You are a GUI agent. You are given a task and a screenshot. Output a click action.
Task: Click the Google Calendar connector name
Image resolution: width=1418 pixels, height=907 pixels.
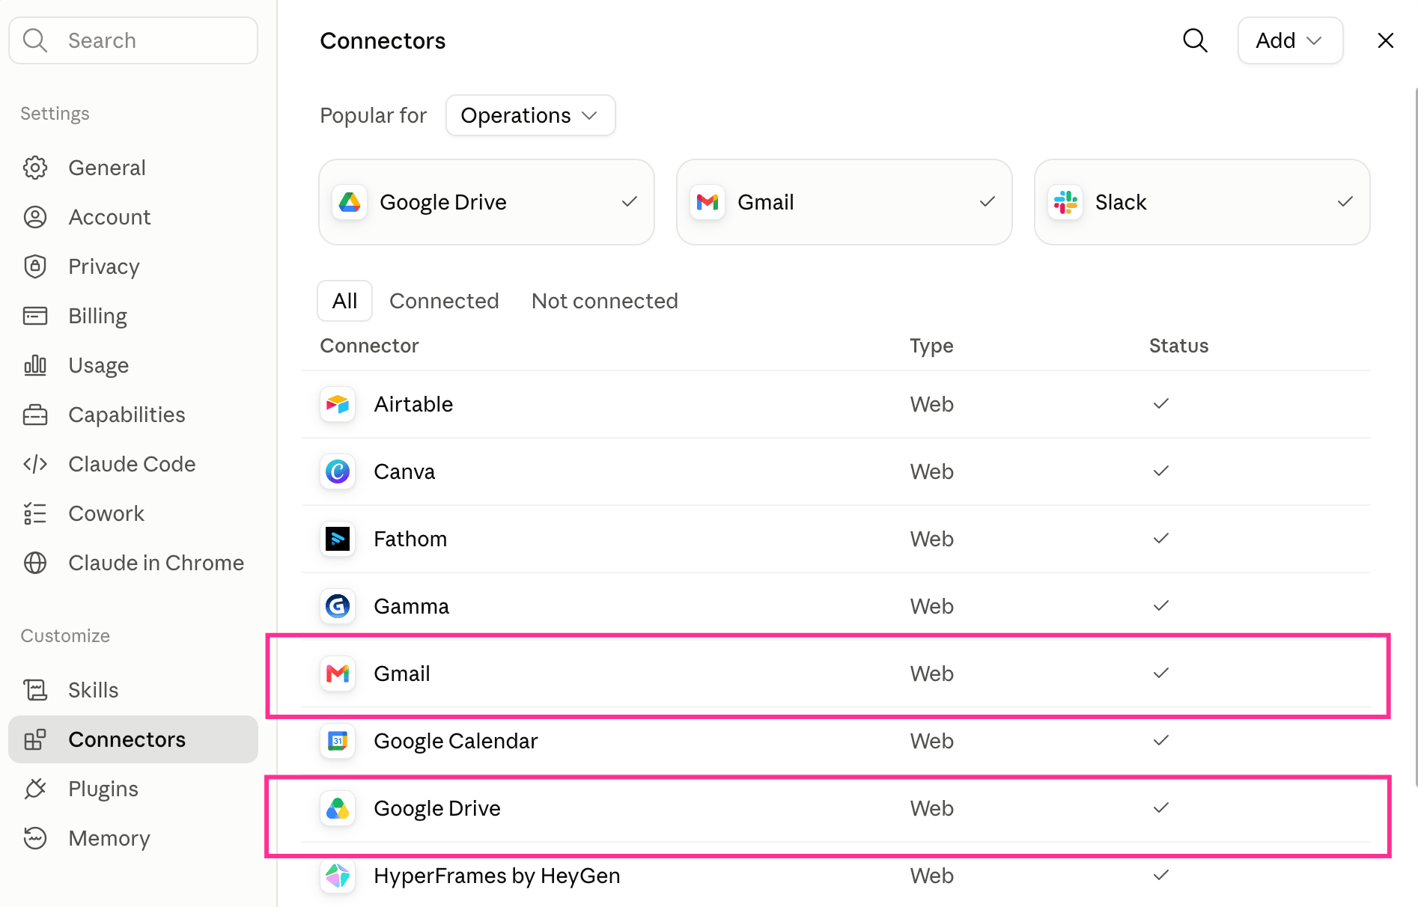click(456, 741)
